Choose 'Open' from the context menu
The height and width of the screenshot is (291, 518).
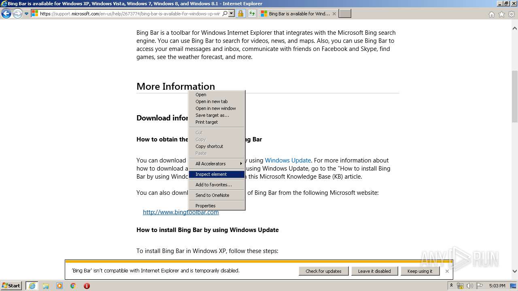217,95
